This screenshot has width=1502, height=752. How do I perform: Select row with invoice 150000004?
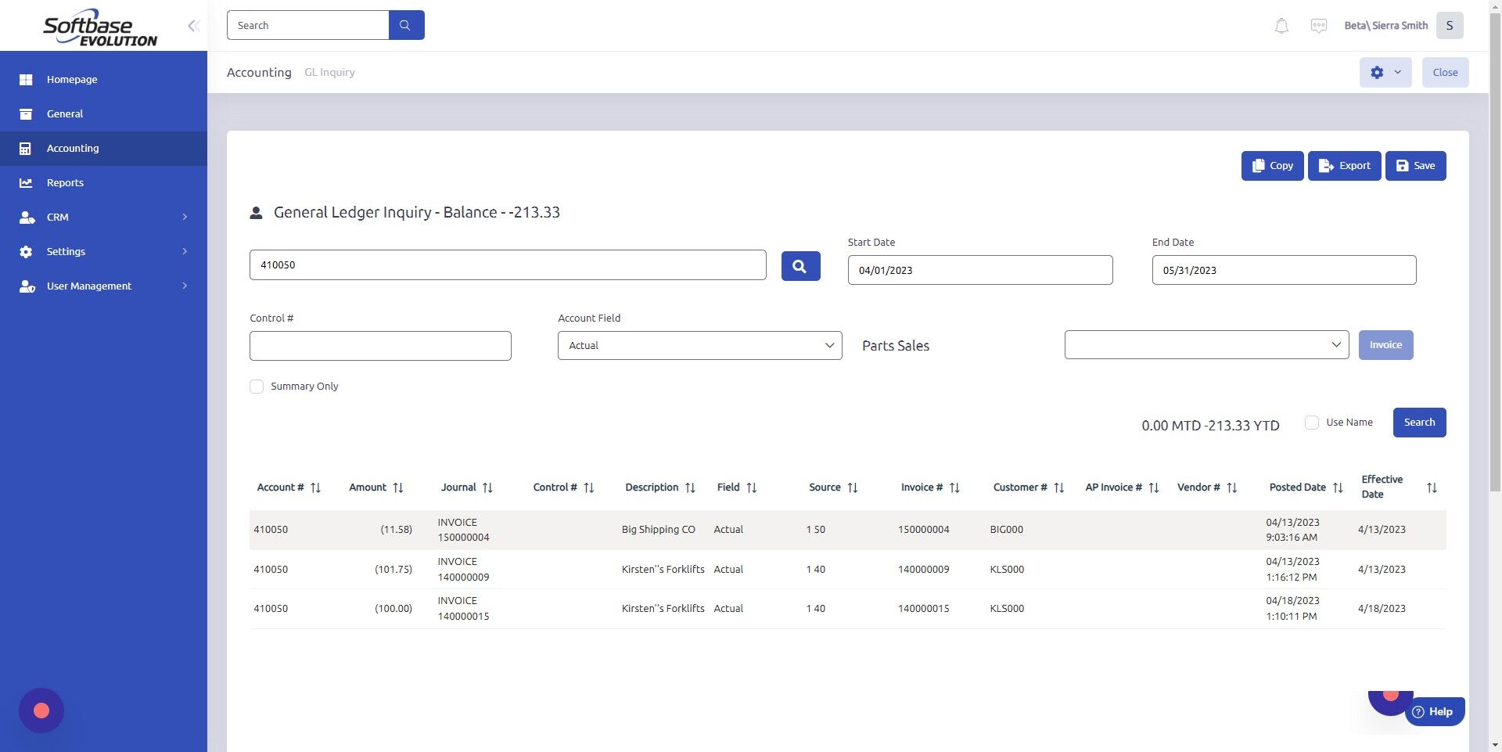pyautogui.click(x=847, y=530)
